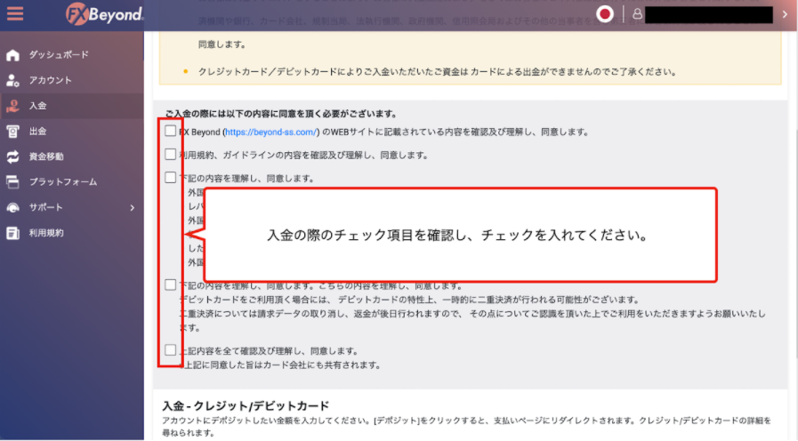This screenshot has width=798, height=441.
Task: Open the hamburger menu icon
Action: [15, 13]
